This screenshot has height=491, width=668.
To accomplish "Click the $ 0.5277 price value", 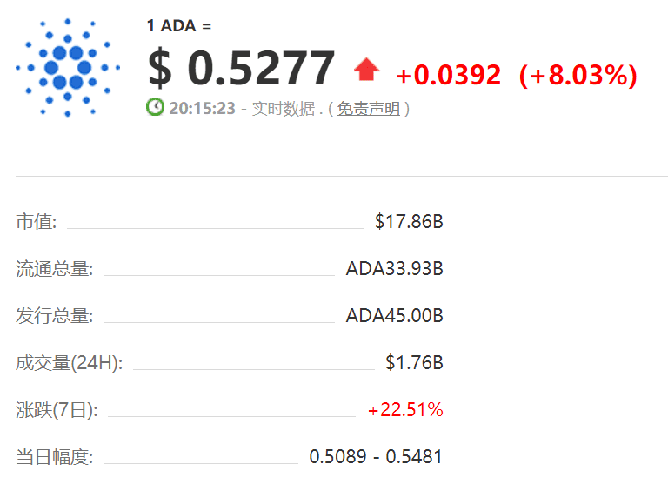I will tap(241, 68).
